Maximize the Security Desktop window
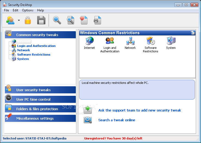 click(x=186, y=5)
